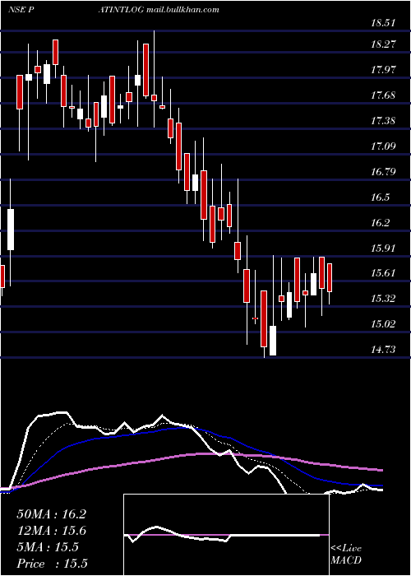The width and height of the screenshot is (411, 576).
Task: Click the 14.73 price axis label
Action: click(x=383, y=350)
